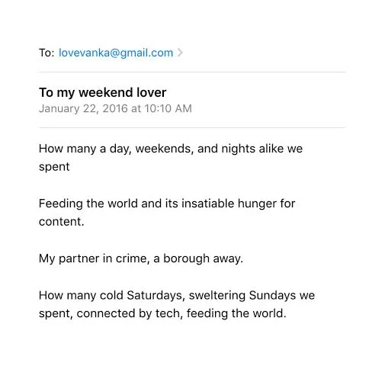
Task: Open the lovevanka@gmail.com recipient address
Action: [x=116, y=53]
